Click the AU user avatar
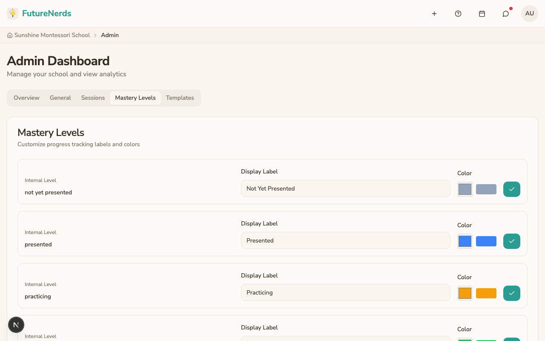 530,14
